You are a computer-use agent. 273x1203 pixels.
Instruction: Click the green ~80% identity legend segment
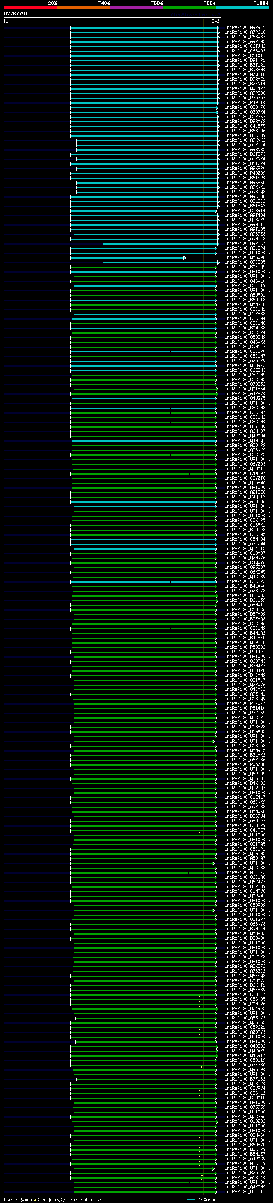point(189,8)
